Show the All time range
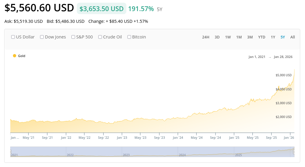Viewport: 305px width, 167px height. point(293,37)
